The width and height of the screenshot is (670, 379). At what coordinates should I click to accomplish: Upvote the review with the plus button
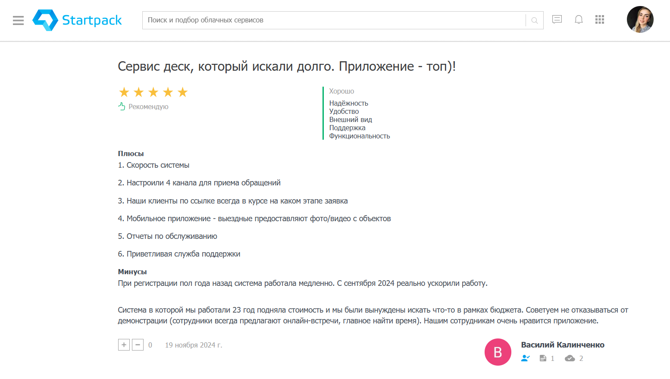click(124, 345)
